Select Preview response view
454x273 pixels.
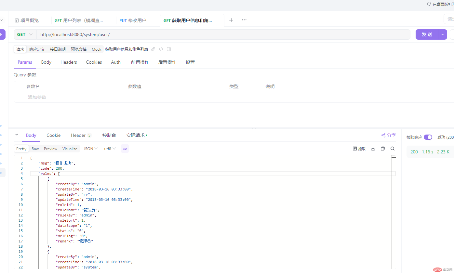(51, 149)
